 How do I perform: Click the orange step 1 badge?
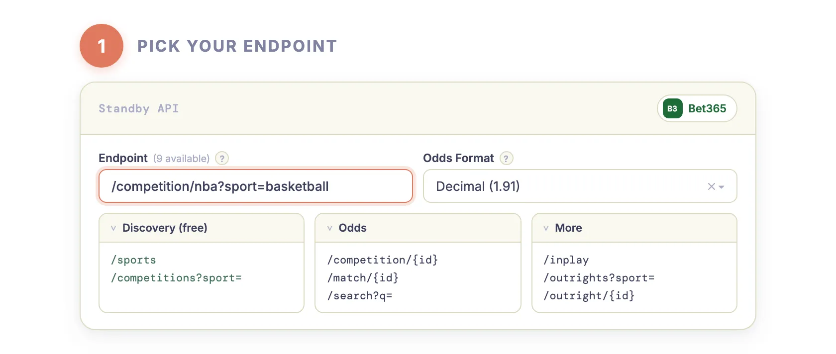point(102,45)
